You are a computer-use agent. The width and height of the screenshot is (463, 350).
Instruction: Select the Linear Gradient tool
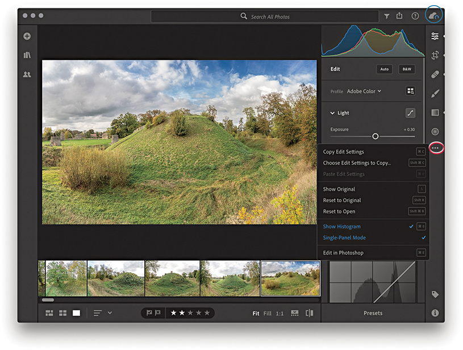435,113
